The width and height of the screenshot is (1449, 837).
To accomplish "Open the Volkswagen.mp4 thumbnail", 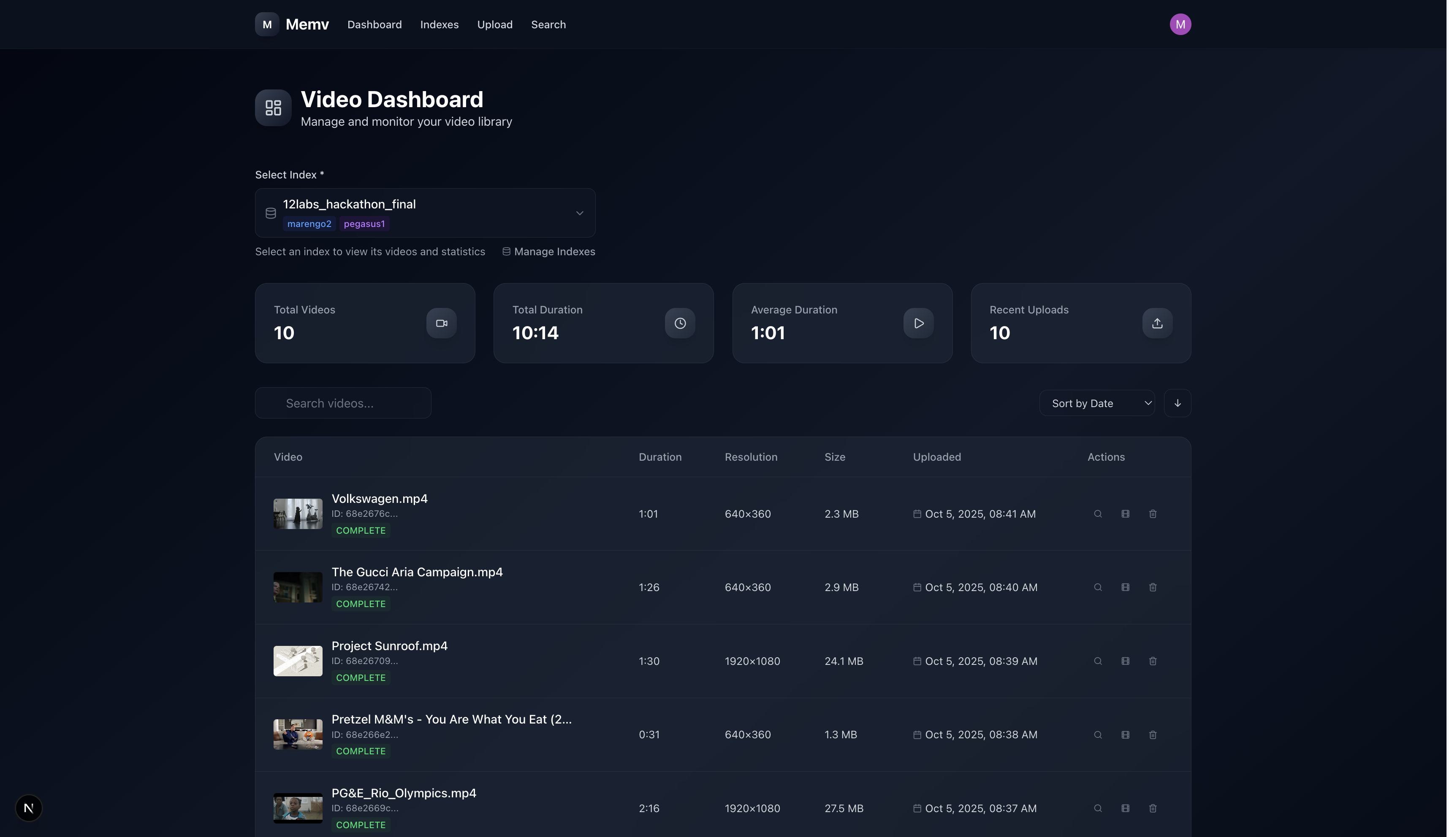I will pos(298,513).
